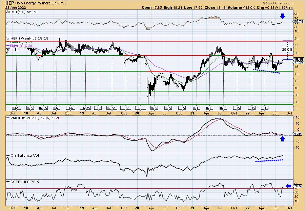Image resolution: width=305 pixels, height=211 pixels.
Task: Click the 23-Aug-2022 chart date
Action: [x=15, y=7]
